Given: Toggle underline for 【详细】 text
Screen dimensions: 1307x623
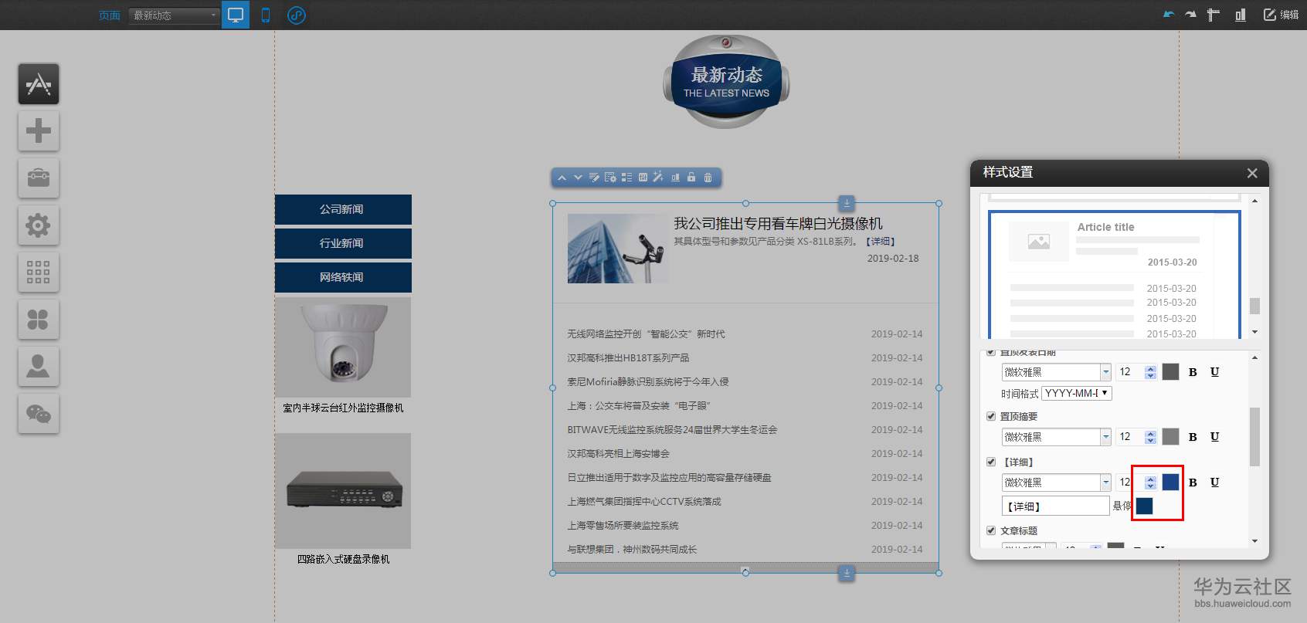Looking at the screenshot, I should 1215,482.
